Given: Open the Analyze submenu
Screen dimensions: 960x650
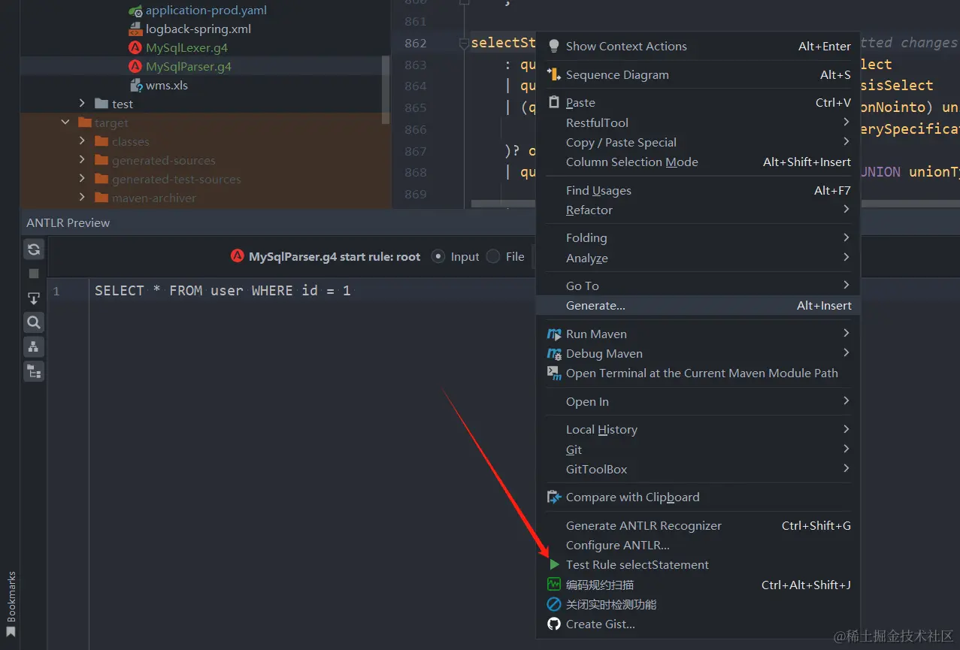Looking at the screenshot, I should tap(698, 258).
